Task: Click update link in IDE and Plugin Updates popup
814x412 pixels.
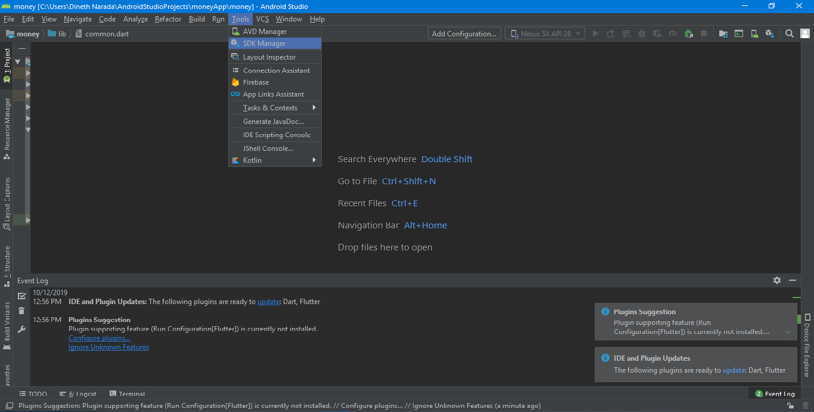Action: [x=734, y=370]
